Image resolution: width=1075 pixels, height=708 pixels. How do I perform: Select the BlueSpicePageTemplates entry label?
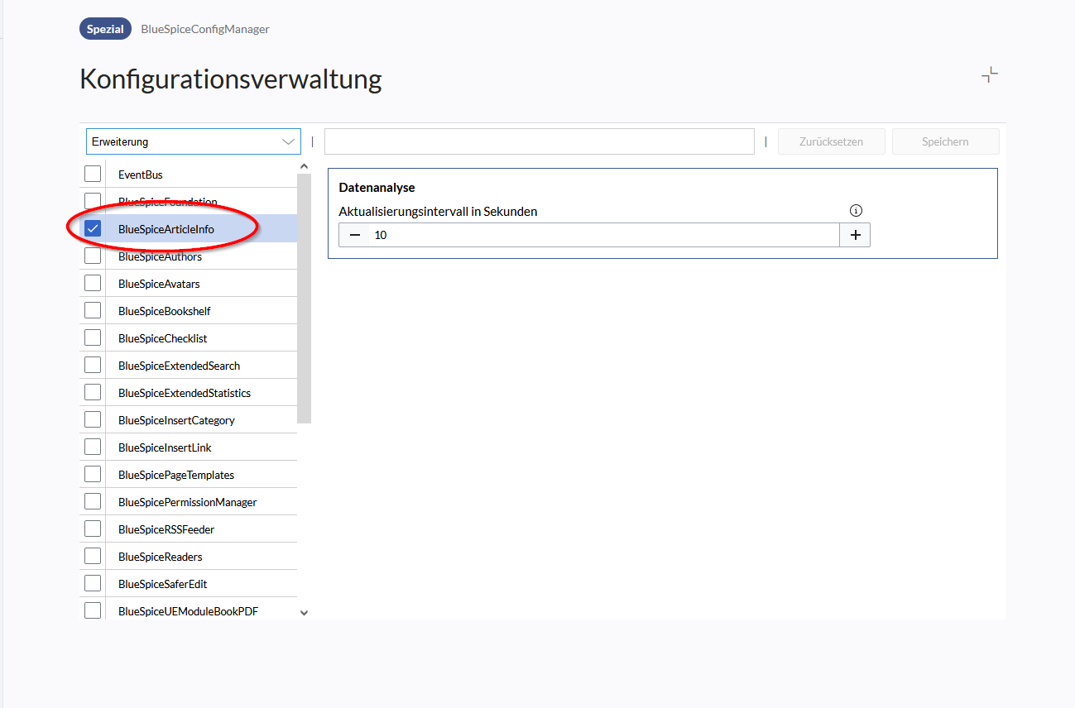[x=176, y=475]
